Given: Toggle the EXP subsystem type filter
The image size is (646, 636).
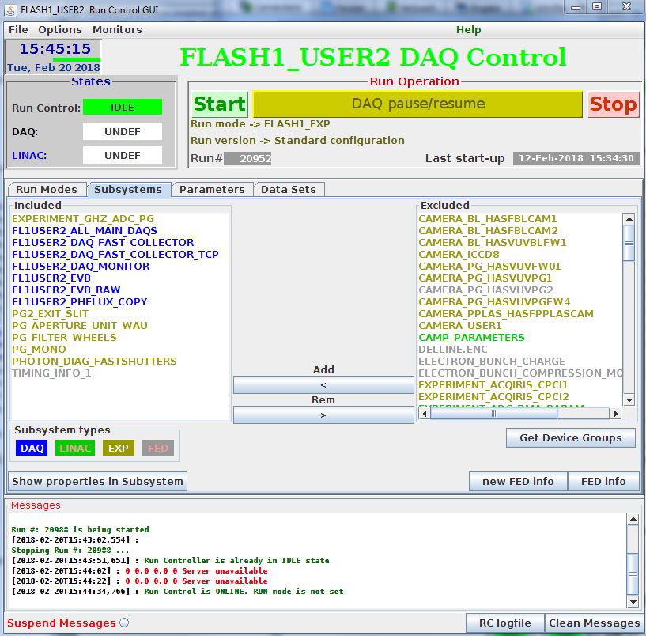Looking at the screenshot, I should (x=118, y=449).
